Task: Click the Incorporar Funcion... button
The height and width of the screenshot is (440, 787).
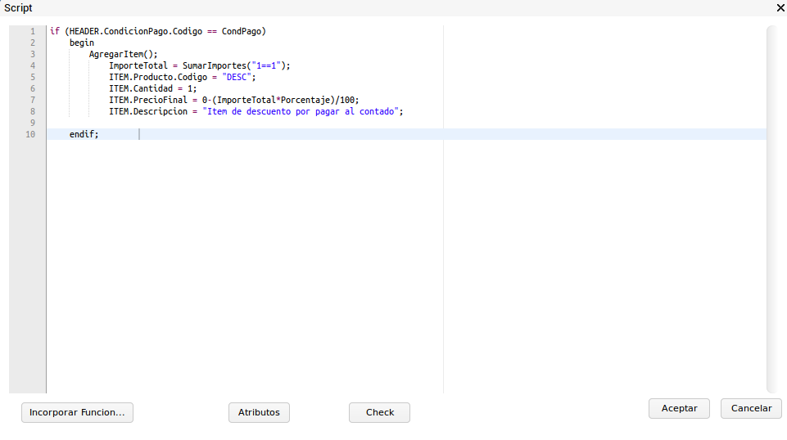Action: coord(77,413)
